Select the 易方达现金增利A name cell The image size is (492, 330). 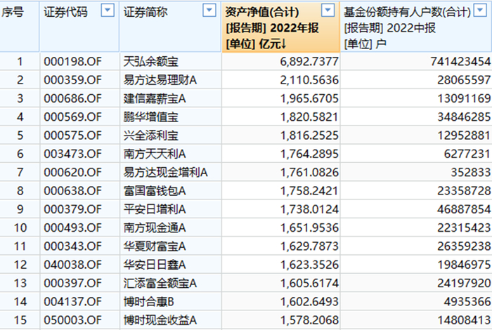coord(170,172)
